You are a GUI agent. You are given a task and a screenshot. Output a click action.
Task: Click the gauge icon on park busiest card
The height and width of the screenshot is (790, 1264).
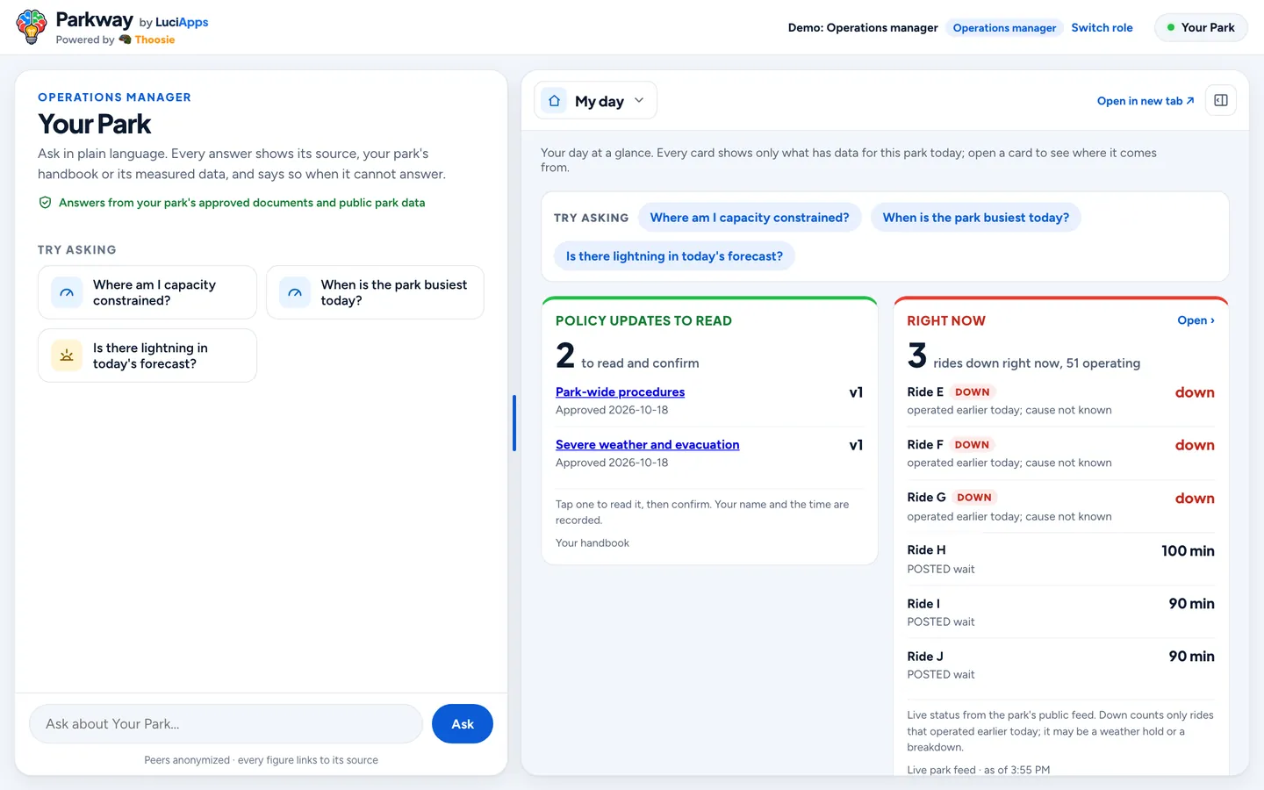[295, 292]
